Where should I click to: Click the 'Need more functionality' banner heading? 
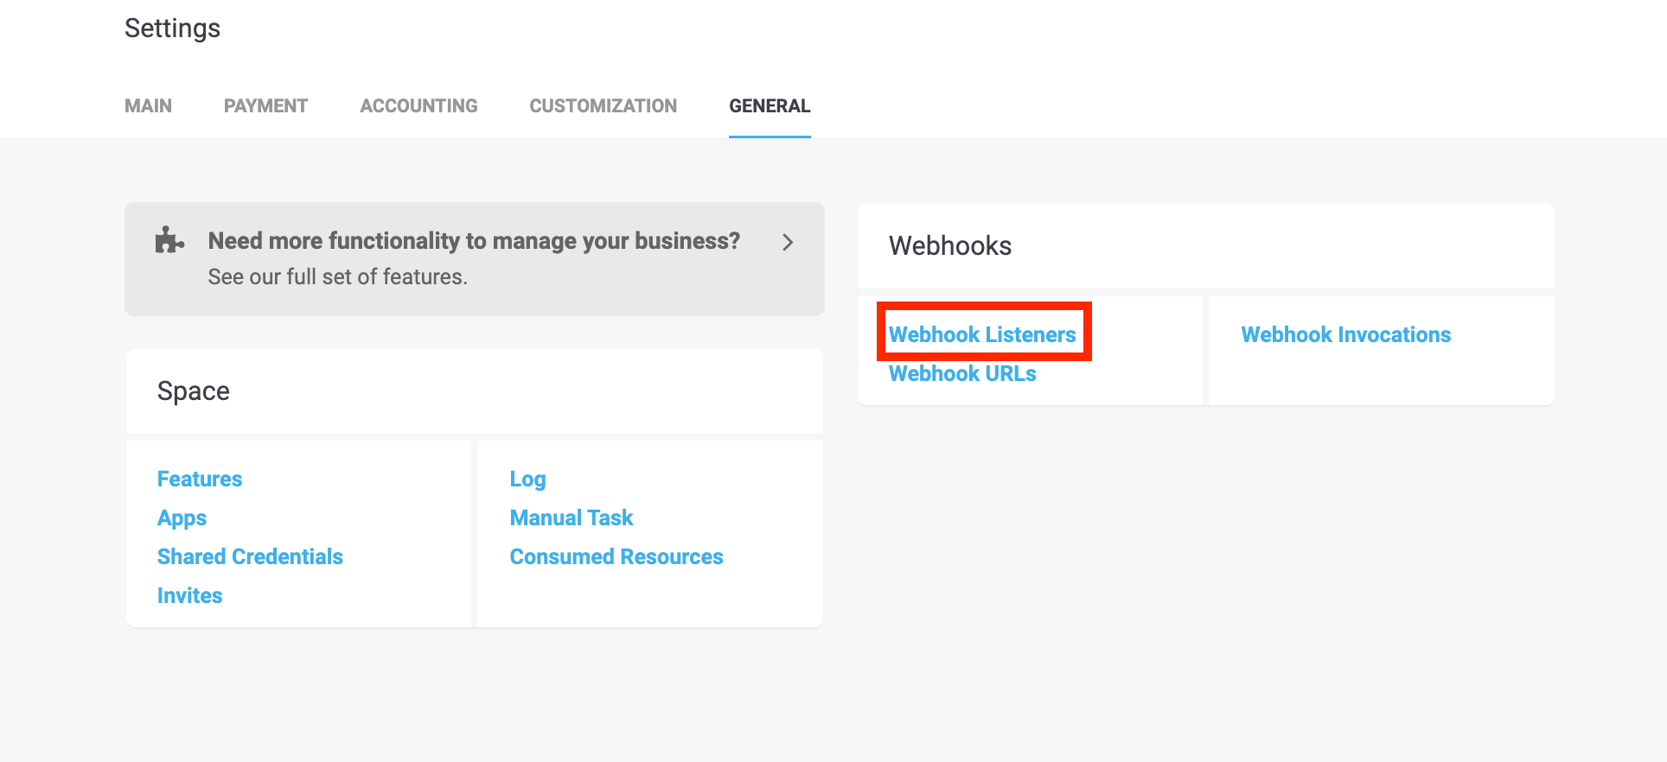point(474,240)
